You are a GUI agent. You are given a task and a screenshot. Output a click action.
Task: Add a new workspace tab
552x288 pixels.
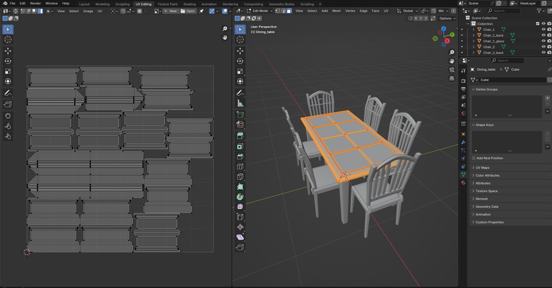[x=320, y=4]
